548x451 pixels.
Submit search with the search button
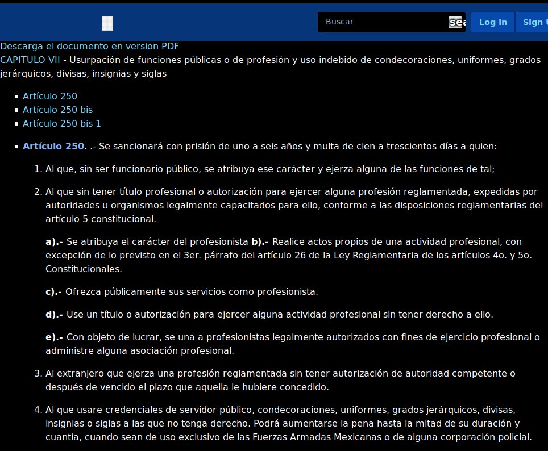[x=458, y=22]
